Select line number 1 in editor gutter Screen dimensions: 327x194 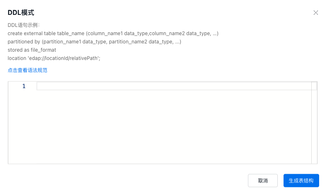click(x=24, y=86)
